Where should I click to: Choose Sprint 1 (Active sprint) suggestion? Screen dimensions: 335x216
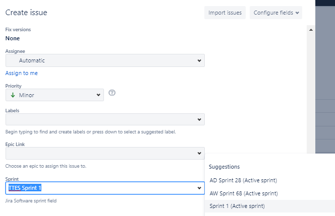point(237,206)
